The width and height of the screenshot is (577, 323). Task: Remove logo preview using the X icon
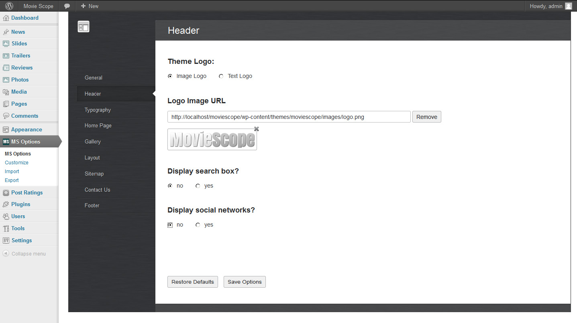pos(257,129)
